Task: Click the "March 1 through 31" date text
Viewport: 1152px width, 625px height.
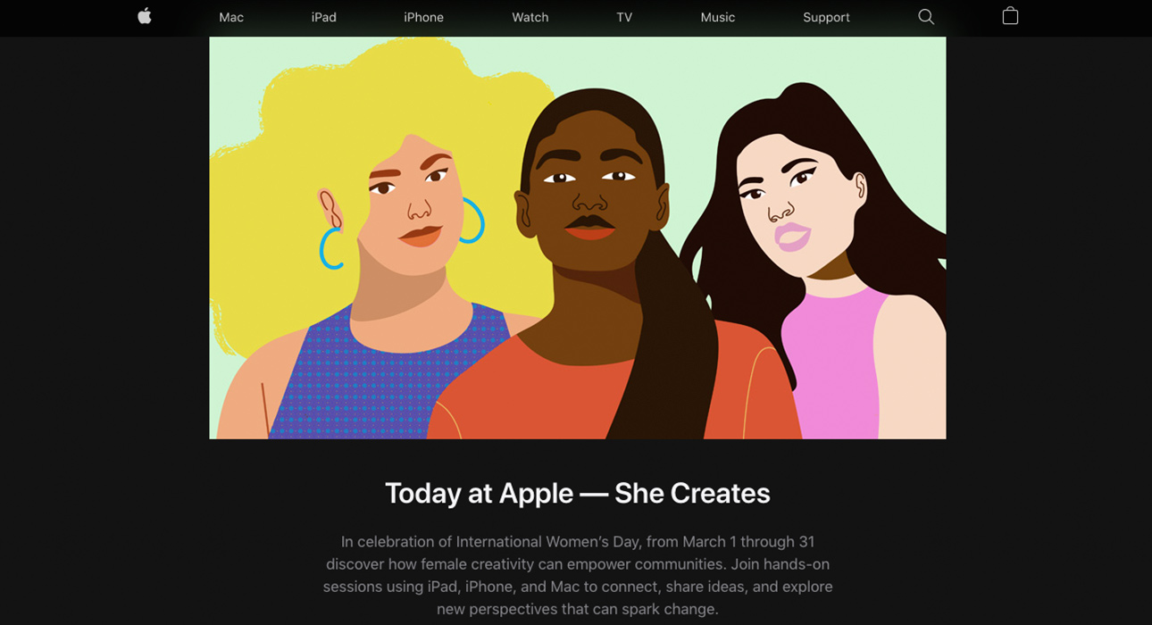Action: pyautogui.click(x=748, y=541)
